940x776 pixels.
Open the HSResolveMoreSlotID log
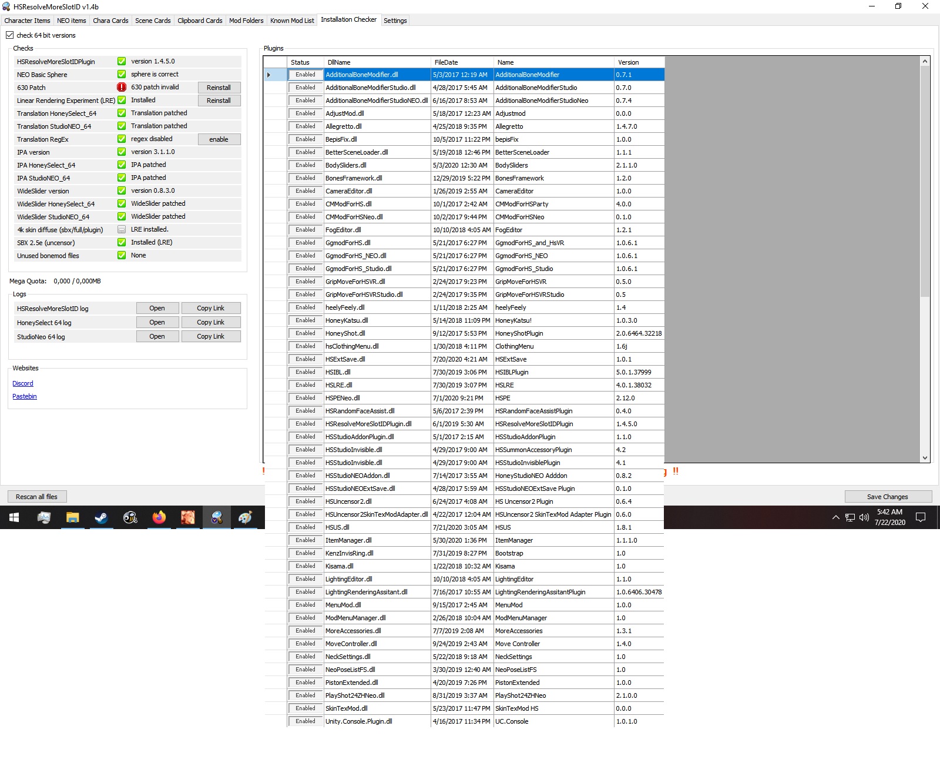tap(157, 308)
